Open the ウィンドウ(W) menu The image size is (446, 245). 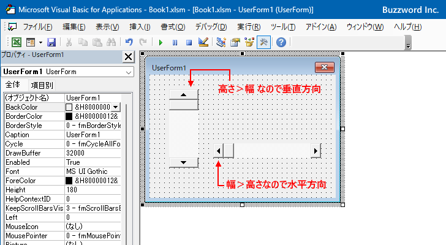pos(365,27)
